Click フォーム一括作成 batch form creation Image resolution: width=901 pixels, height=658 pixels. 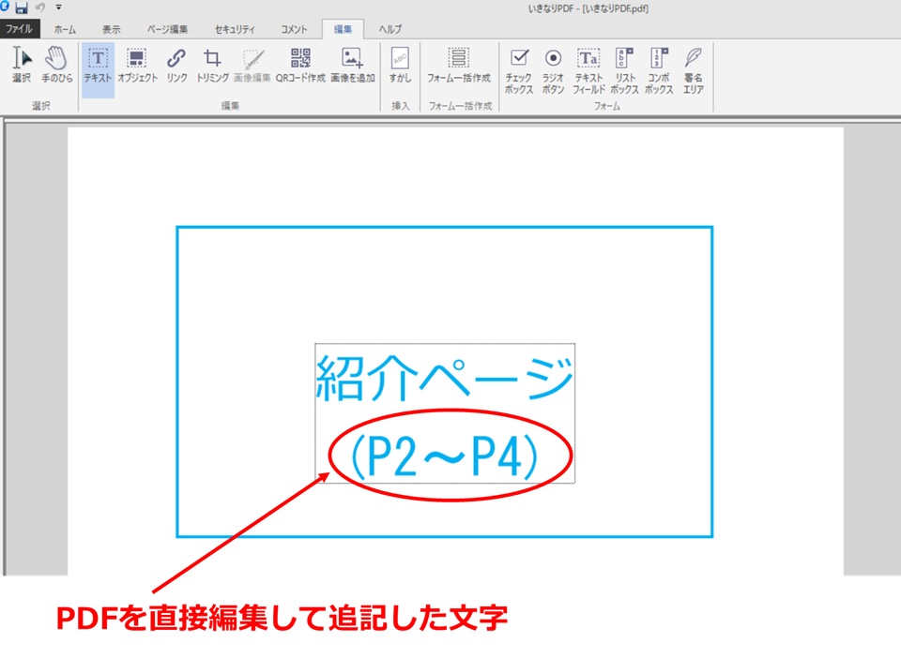tap(458, 67)
